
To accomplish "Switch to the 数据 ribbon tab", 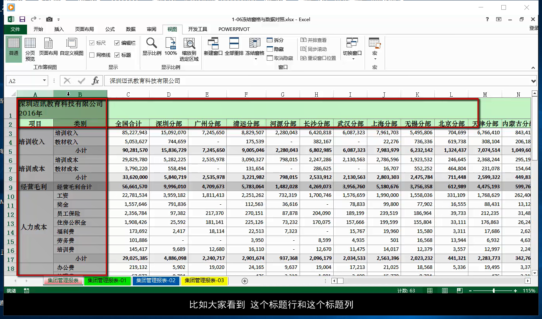I will [x=130, y=29].
